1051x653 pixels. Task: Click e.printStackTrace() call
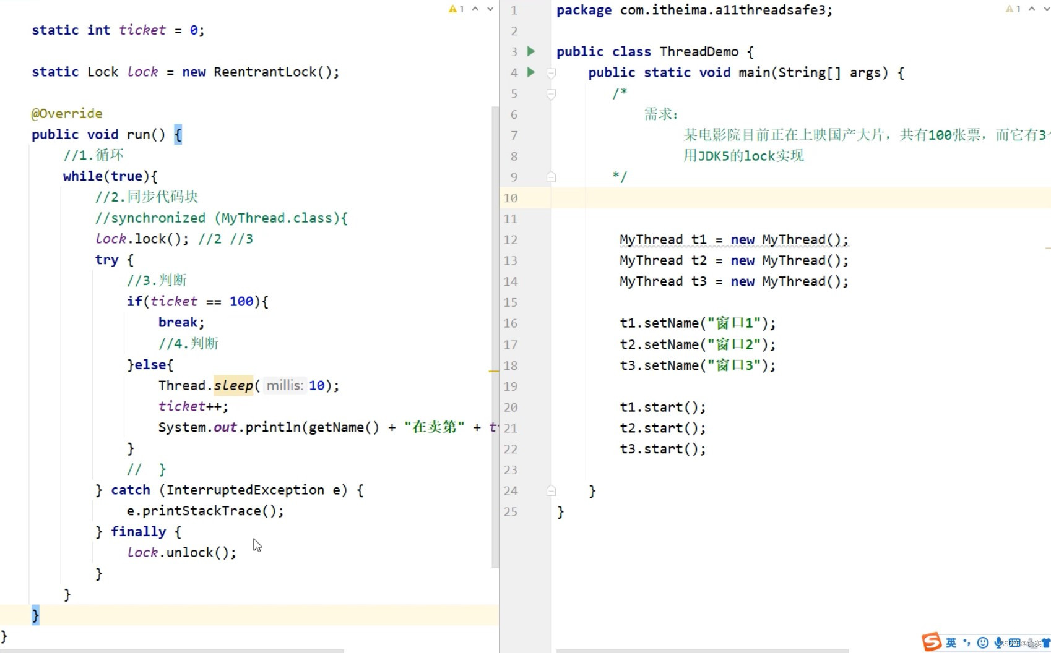(205, 511)
